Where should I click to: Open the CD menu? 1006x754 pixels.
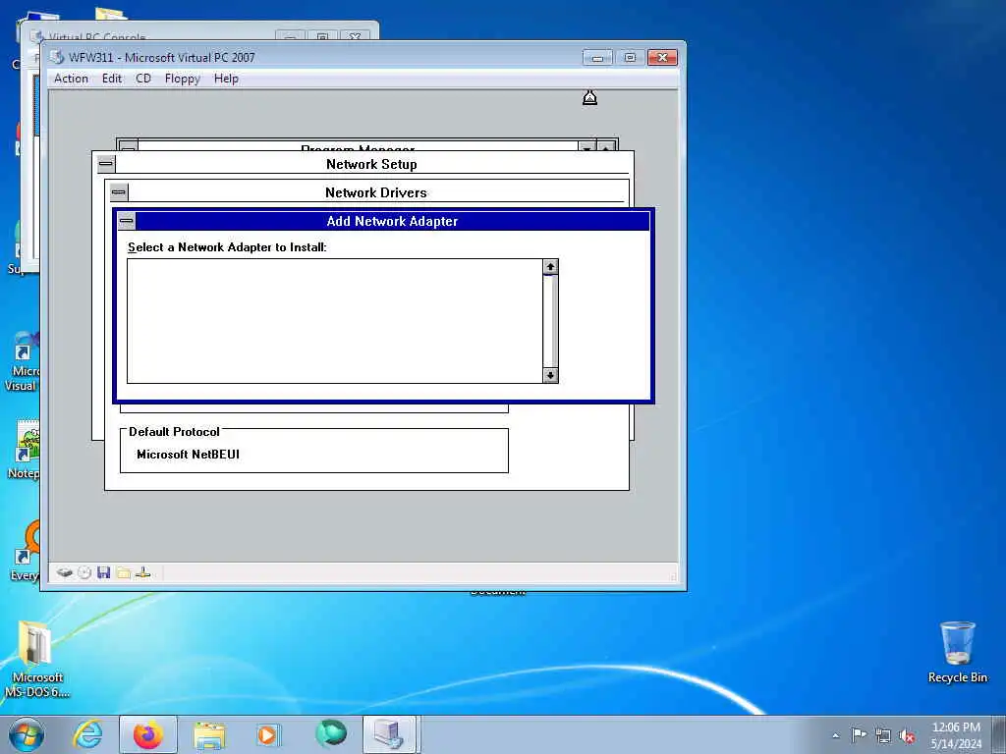coord(143,79)
